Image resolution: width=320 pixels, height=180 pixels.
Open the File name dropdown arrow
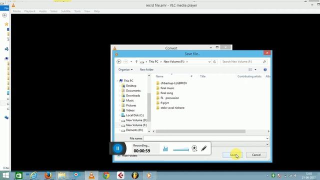pos(267,138)
